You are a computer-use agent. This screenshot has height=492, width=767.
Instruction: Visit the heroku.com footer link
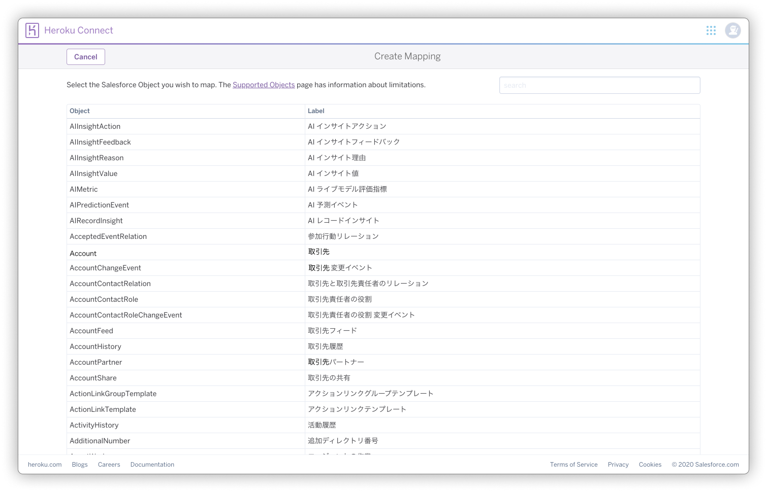(45, 464)
